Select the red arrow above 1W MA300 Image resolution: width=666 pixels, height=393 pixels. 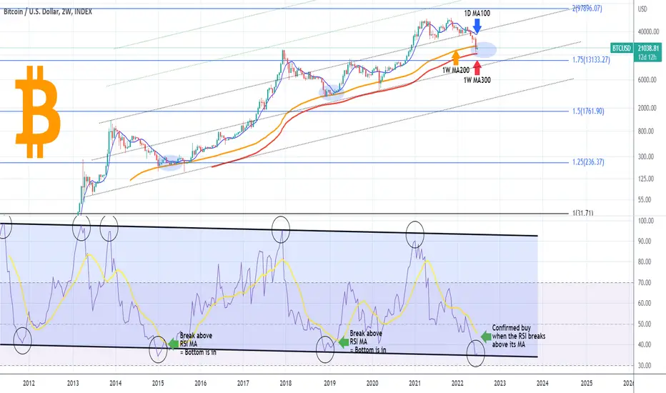[x=477, y=68]
